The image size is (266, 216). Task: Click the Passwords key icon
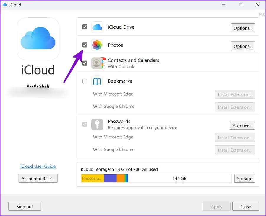click(97, 125)
